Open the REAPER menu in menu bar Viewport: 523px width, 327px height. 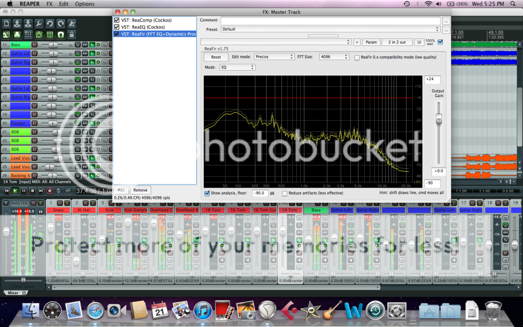(x=29, y=4)
